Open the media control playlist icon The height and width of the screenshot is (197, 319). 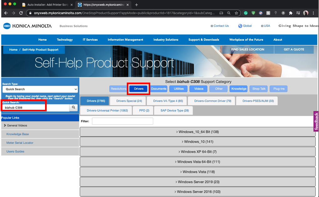click(298, 13)
